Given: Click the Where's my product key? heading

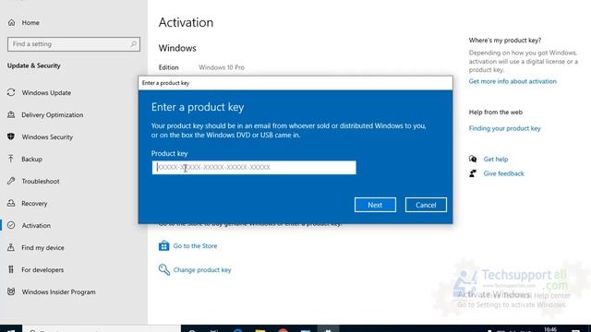Looking at the screenshot, I should pos(505,40).
